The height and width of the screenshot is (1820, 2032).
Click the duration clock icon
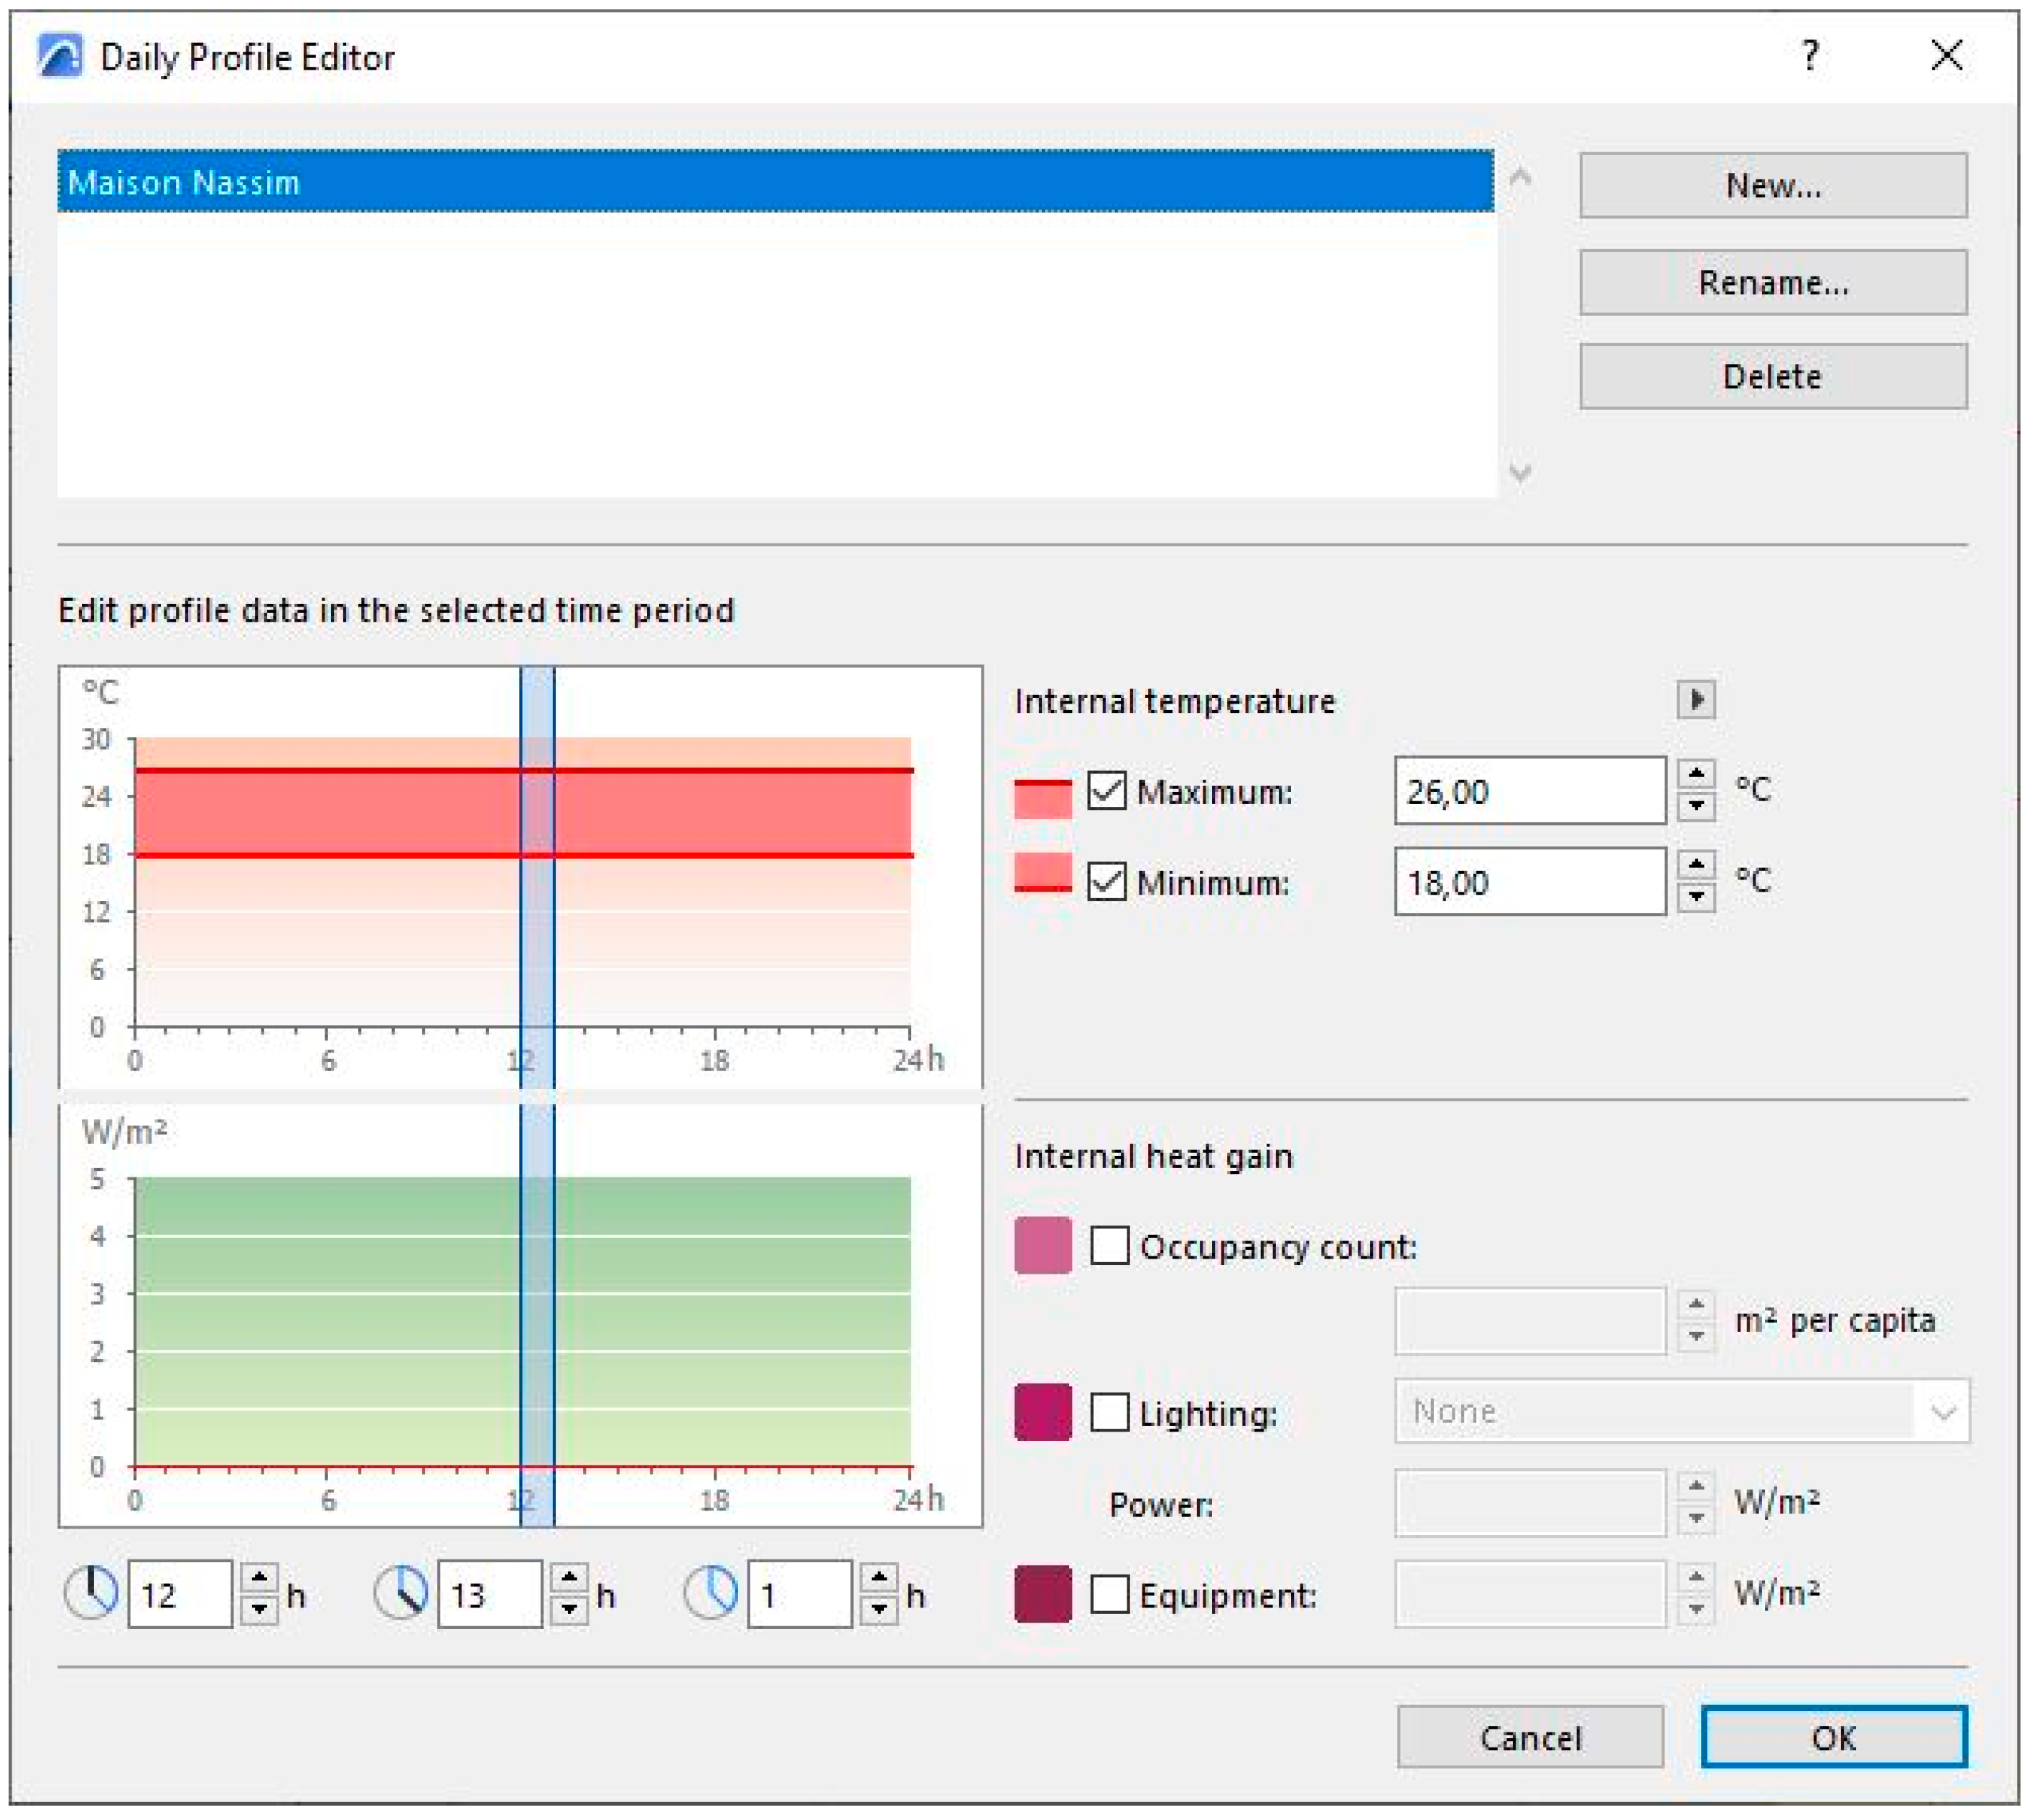pos(711,1593)
